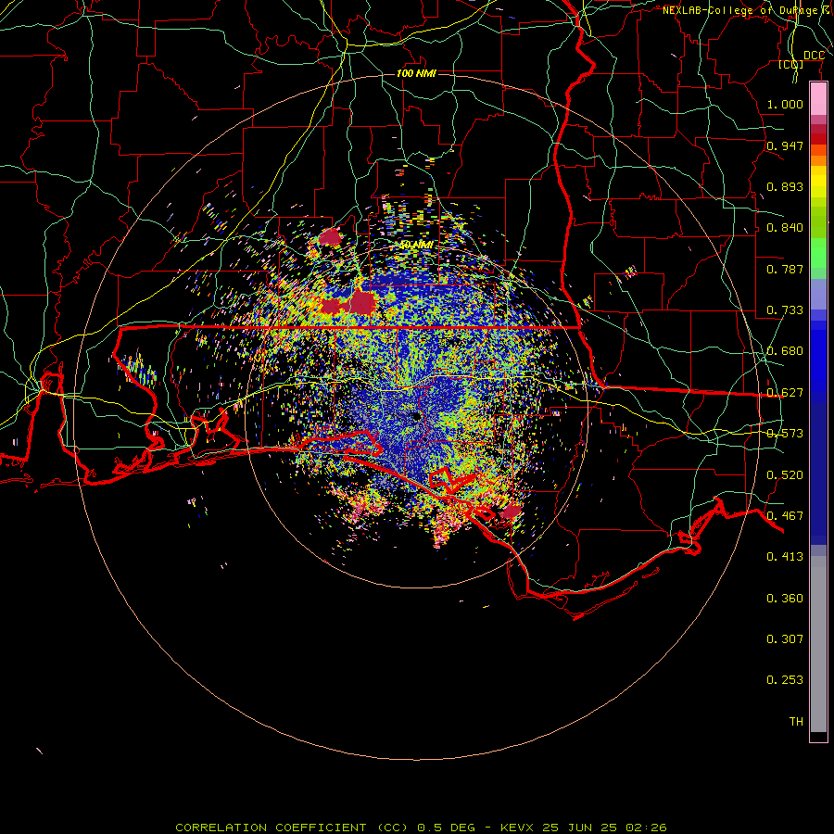Click the 0.467 legend value
834x834 pixels.
(785, 516)
